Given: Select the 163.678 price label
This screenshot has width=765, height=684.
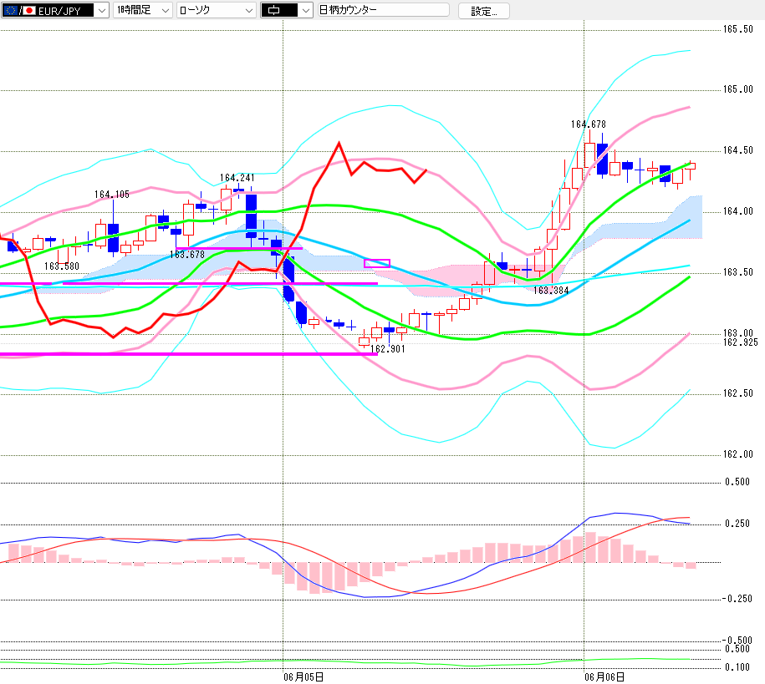Looking at the screenshot, I should [186, 255].
